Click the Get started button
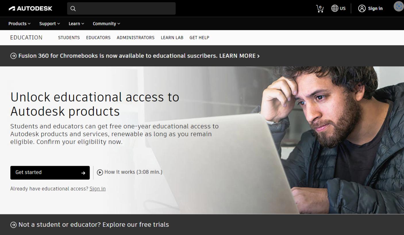The image size is (404, 235). [x=50, y=172]
